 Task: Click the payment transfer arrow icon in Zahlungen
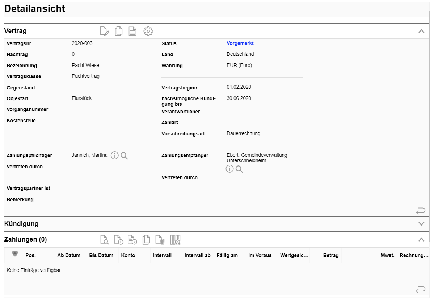(x=132, y=240)
